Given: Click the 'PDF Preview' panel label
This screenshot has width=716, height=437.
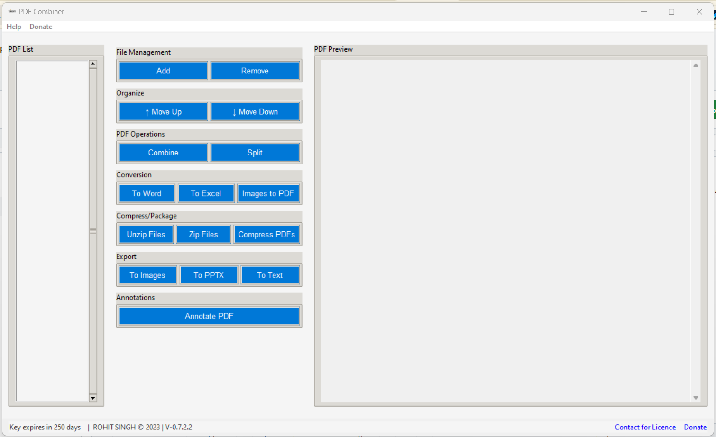Looking at the screenshot, I should (x=333, y=49).
